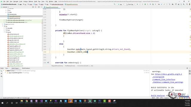Click the taskbar clock and date

187,103
